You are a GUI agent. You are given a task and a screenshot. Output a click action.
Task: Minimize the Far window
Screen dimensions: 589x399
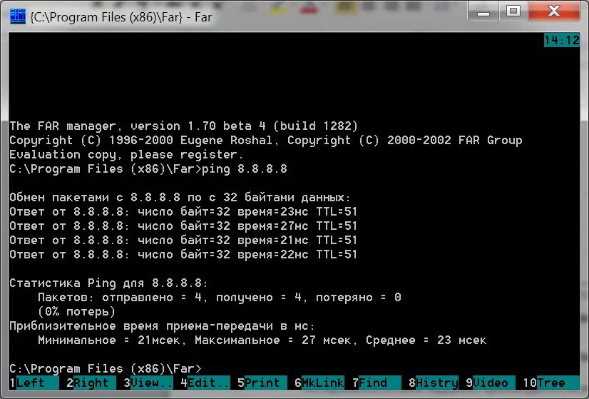[483, 11]
